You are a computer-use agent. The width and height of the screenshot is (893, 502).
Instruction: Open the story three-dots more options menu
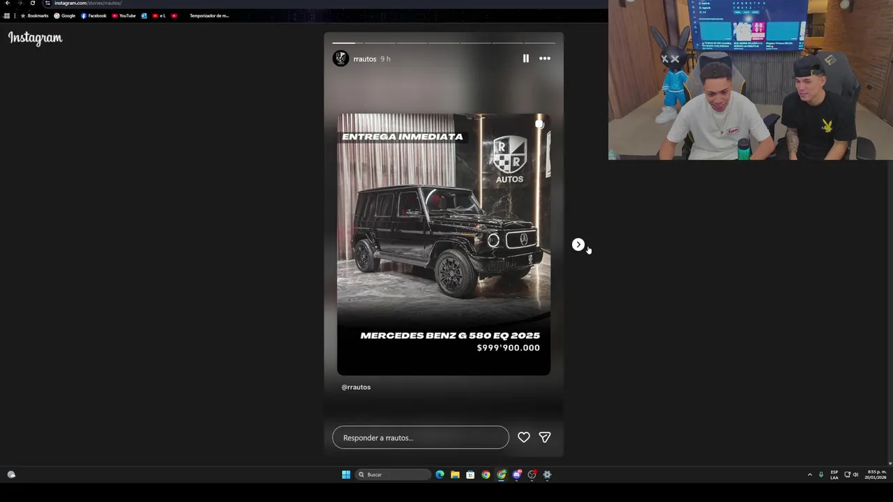[545, 59]
